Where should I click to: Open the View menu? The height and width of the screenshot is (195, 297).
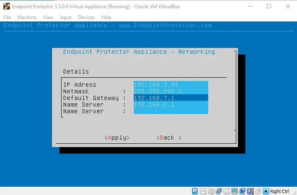click(48, 17)
